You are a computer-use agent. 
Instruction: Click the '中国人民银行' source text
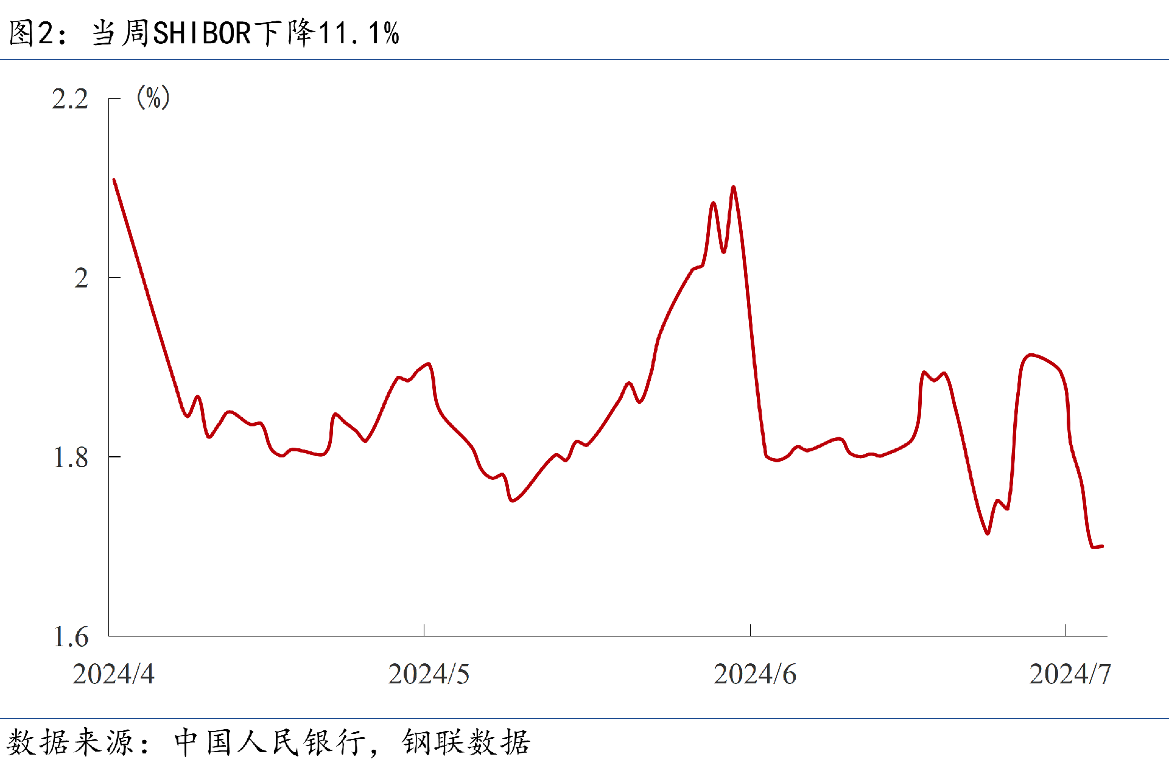click(x=270, y=742)
